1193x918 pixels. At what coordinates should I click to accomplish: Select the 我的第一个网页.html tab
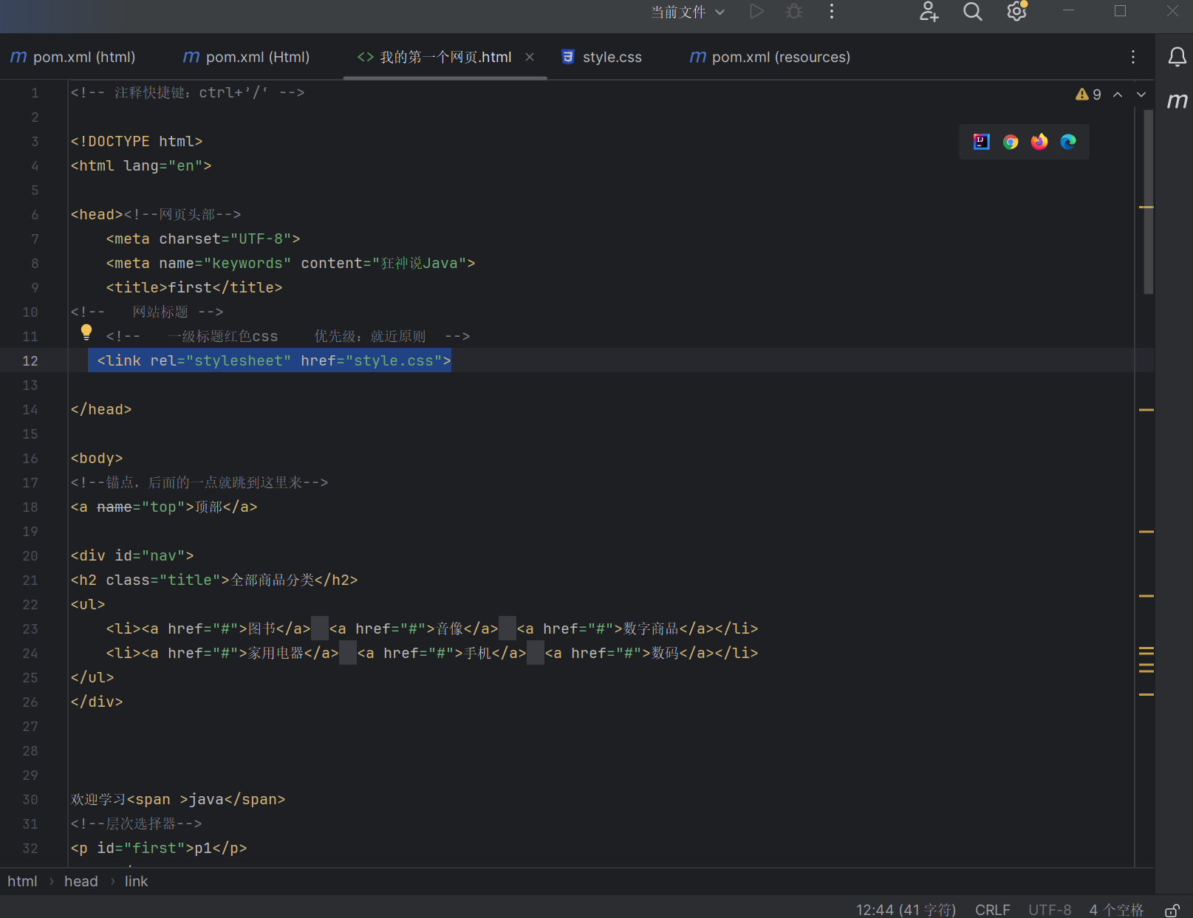coord(445,57)
